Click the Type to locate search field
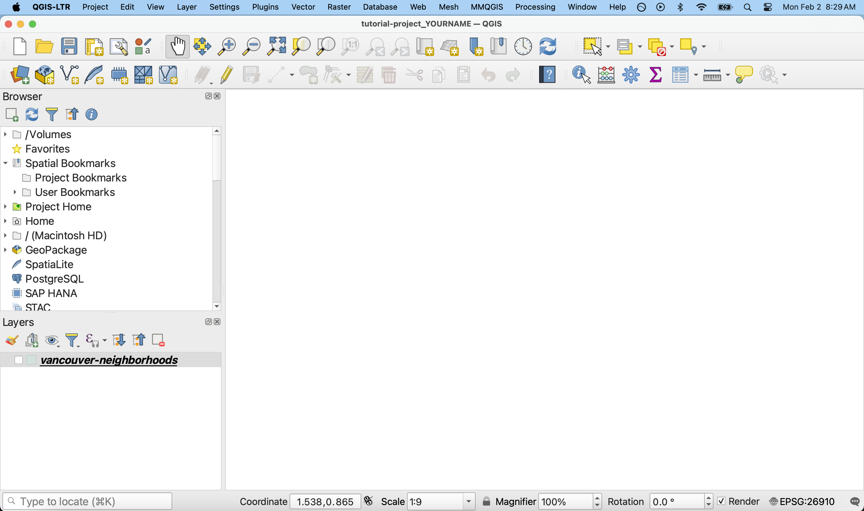Screen dimensions: 864x511 coord(88,501)
